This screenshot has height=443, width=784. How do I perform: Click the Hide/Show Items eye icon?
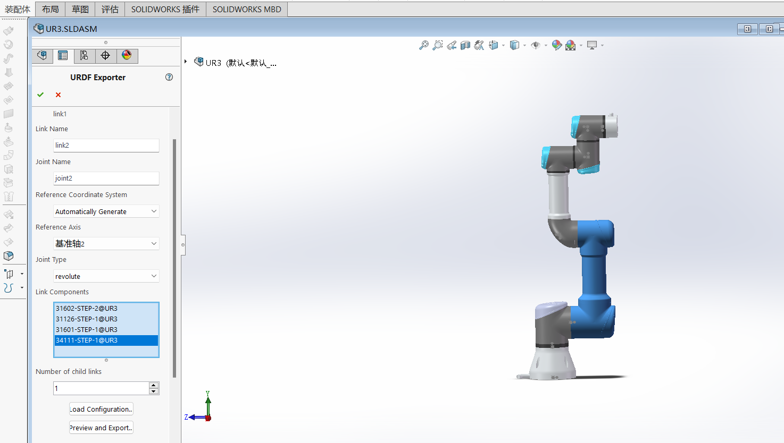pyautogui.click(x=536, y=45)
